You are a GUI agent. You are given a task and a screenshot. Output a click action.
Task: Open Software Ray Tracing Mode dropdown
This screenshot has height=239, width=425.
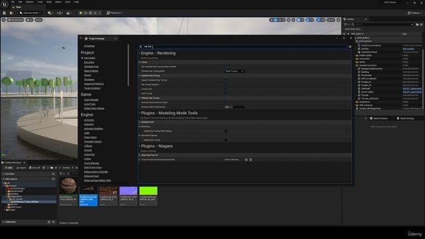[234, 71]
